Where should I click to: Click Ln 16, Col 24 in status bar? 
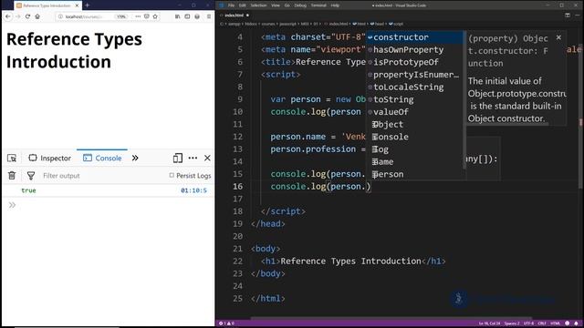(x=489, y=323)
